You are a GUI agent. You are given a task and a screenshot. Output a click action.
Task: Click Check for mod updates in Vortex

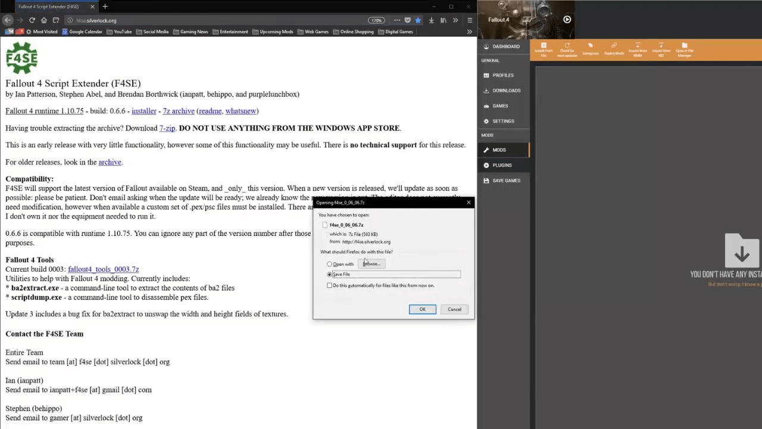click(x=567, y=49)
